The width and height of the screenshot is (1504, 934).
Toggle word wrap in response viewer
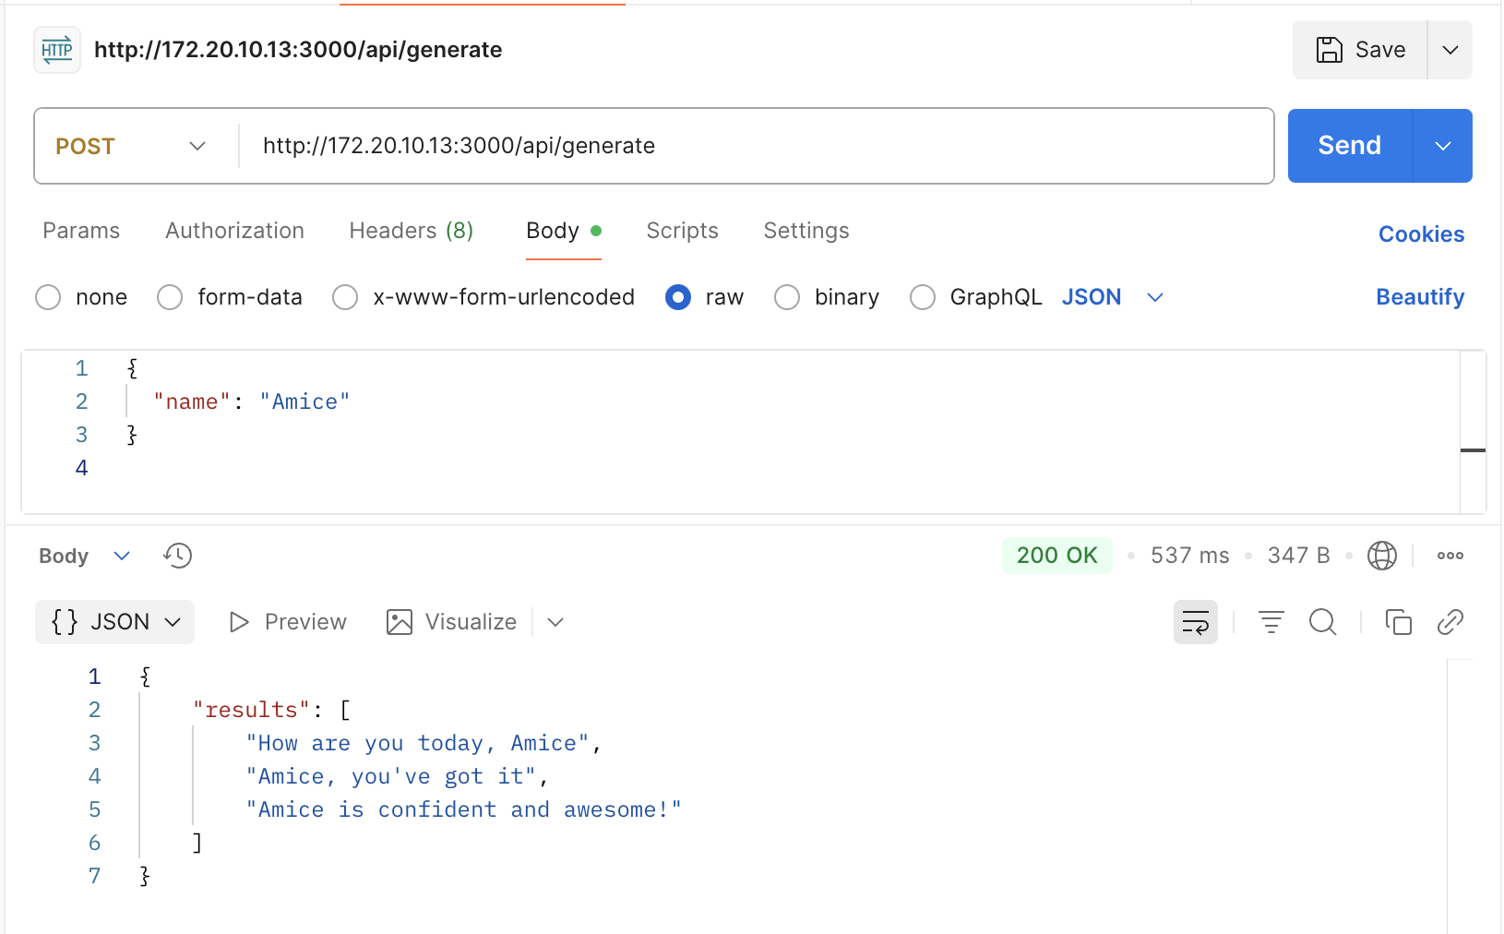(x=1195, y=623)
